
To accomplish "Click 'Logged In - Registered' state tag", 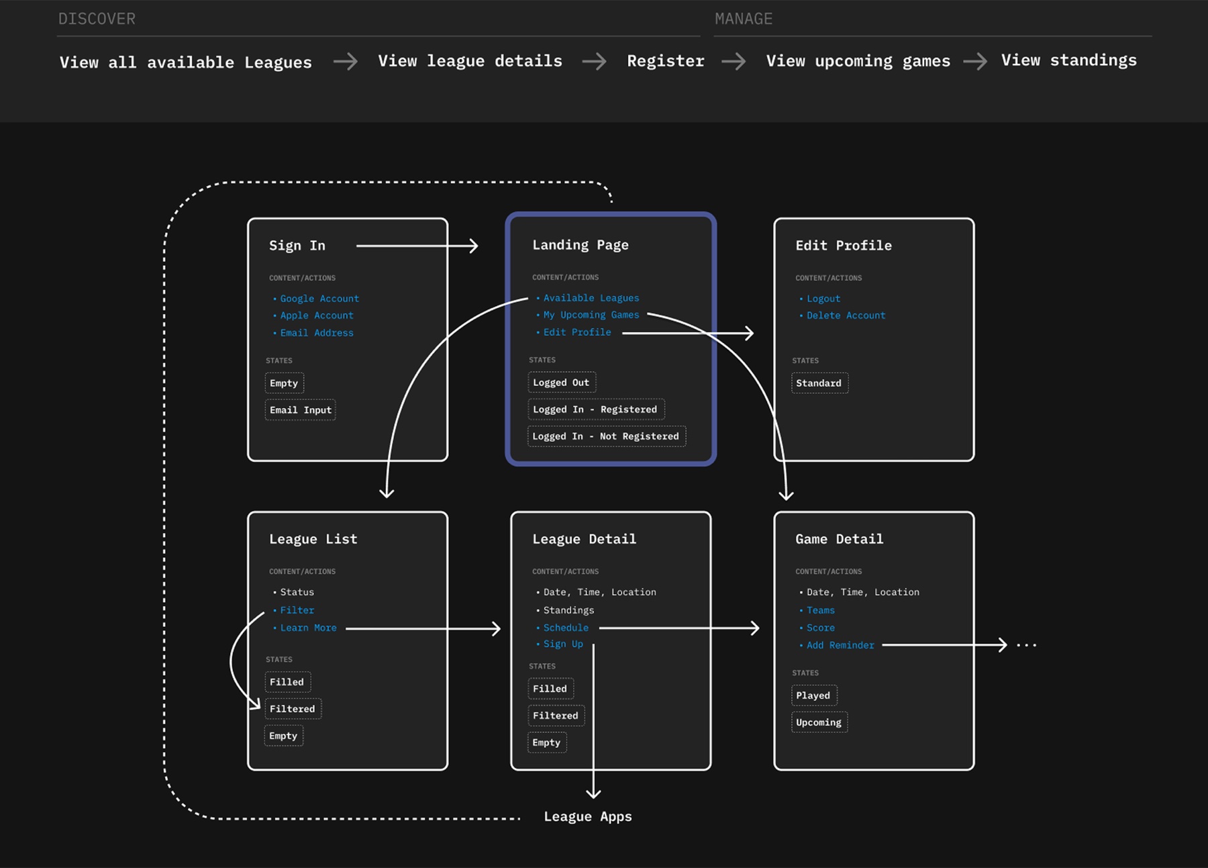I will (x=596, y=409).
